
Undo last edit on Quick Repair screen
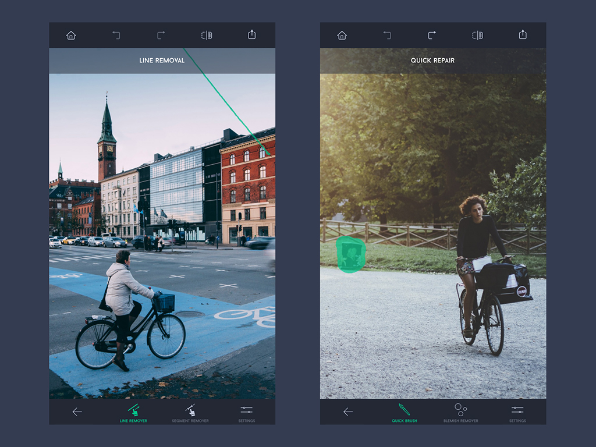coord(387,35)
